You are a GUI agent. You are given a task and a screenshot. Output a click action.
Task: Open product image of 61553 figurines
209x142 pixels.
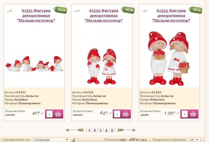169,58
